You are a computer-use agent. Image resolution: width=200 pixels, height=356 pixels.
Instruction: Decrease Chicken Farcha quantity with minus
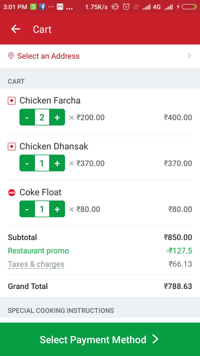click(27, 117)
